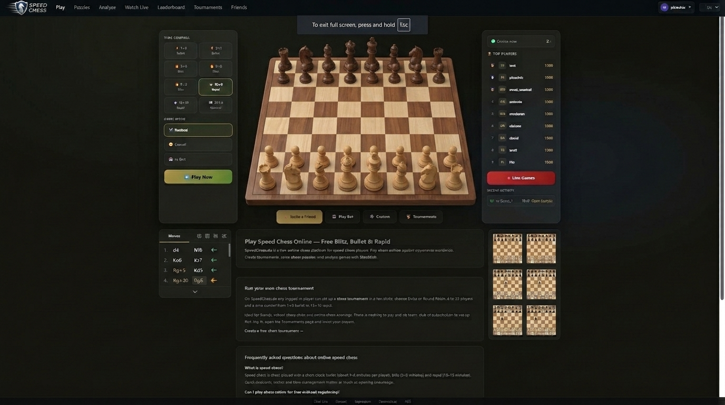Select the highlighted black move on row 4
Screen dimensions: 725x405
[x=198, y=281]
